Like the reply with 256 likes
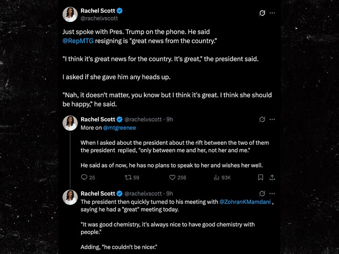The height and width of the screenshot is (254, 339). tap(172, 177)
